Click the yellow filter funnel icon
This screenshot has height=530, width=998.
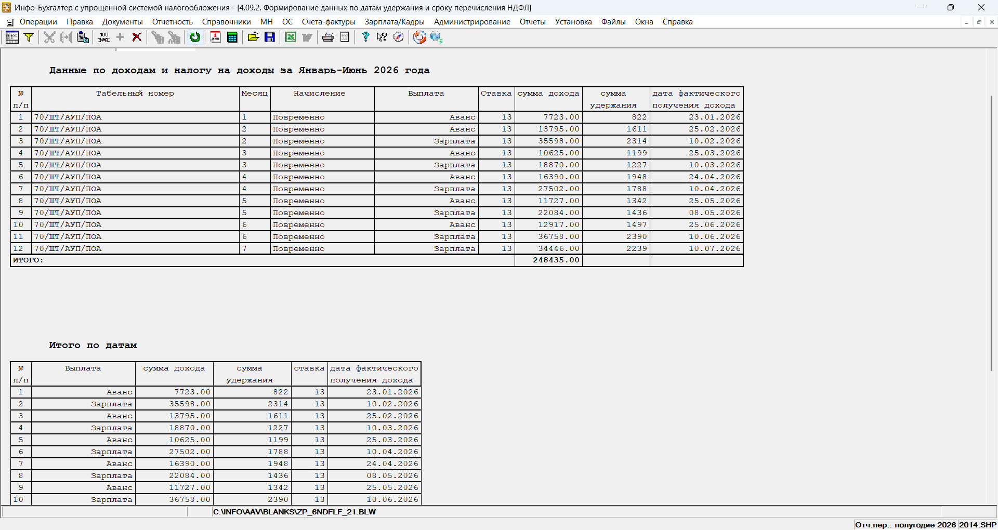[29, 37]
